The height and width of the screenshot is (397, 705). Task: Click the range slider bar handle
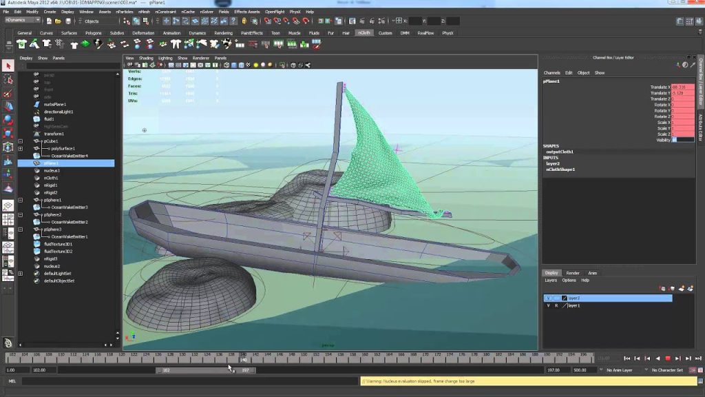click(x=206, y=370)
